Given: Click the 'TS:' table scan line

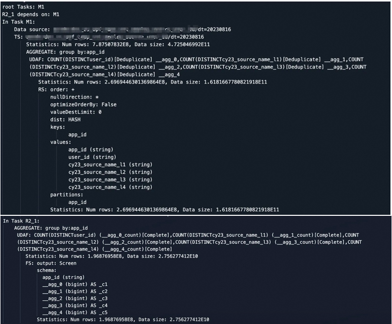Looking at the screenshot, I should [x=109, y=37].
